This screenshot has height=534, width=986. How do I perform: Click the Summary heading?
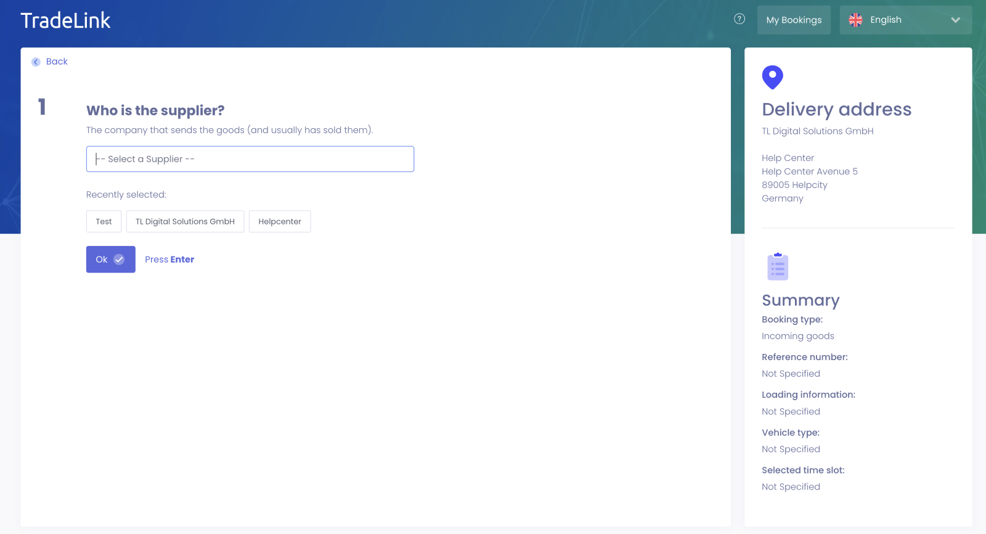[801, 300]
